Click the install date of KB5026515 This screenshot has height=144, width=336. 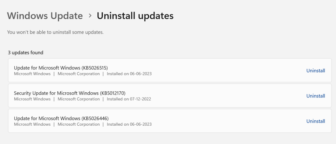click(129, 74)
